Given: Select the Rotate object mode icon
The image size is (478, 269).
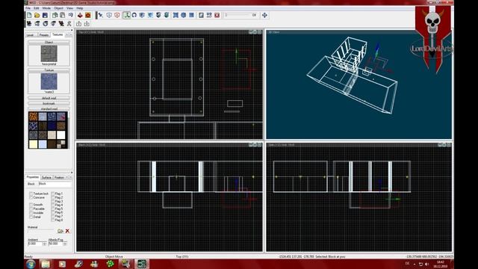Looking at the screenshot, I should point(134,15).
